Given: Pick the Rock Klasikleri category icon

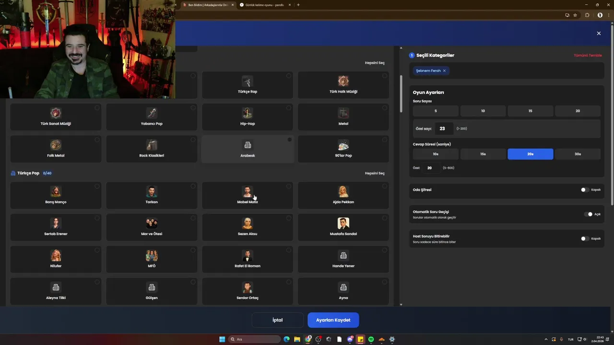Looking at the screenshot, I should pyautogui.click(x=152, y=145).
